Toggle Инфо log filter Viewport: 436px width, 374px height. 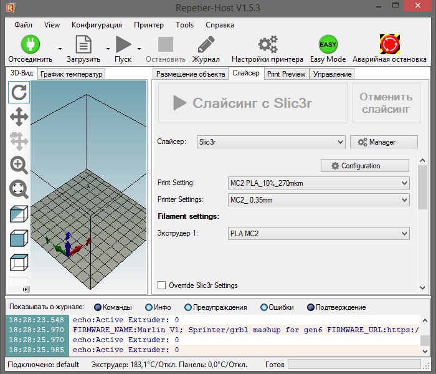click(149, 307)
